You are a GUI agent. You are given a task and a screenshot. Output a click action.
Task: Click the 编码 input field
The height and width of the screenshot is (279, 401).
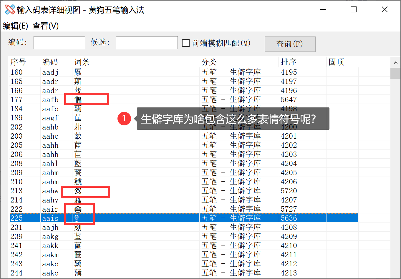59,43
